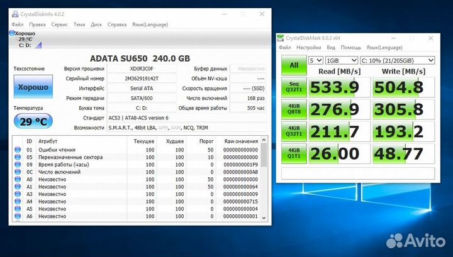The height and width of the screenshot is (257, 453).
Task: Click the Атрибут column header
Action: [x=48, y=141]
